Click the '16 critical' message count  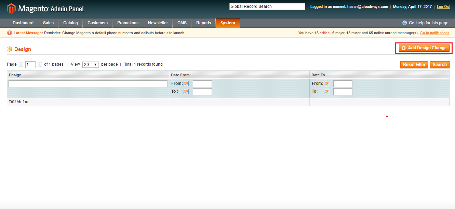pyautogui.click(x=322, y=33)
